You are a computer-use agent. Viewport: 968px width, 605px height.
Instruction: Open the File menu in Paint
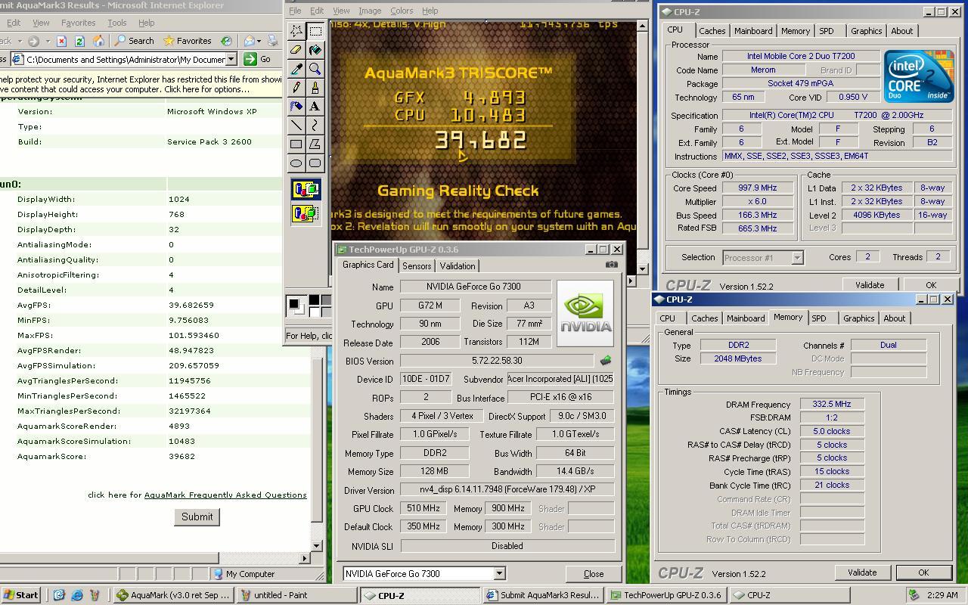pyautogui.click(x=295, y=11)
